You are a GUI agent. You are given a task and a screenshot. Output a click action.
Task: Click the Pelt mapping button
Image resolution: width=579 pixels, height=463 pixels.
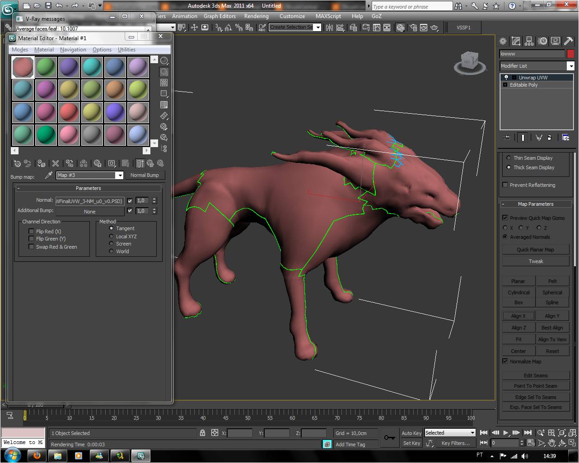point(552,281)
